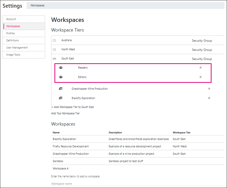Click the Readers group people icon

[x=61, y=68]
